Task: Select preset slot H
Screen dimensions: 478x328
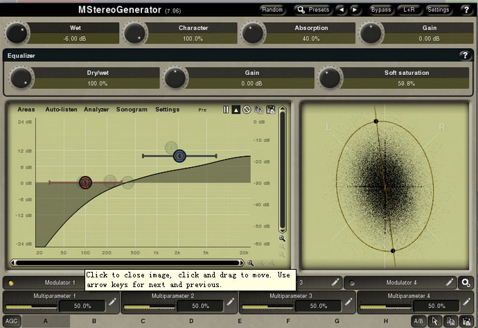Action: pos(386,321)
